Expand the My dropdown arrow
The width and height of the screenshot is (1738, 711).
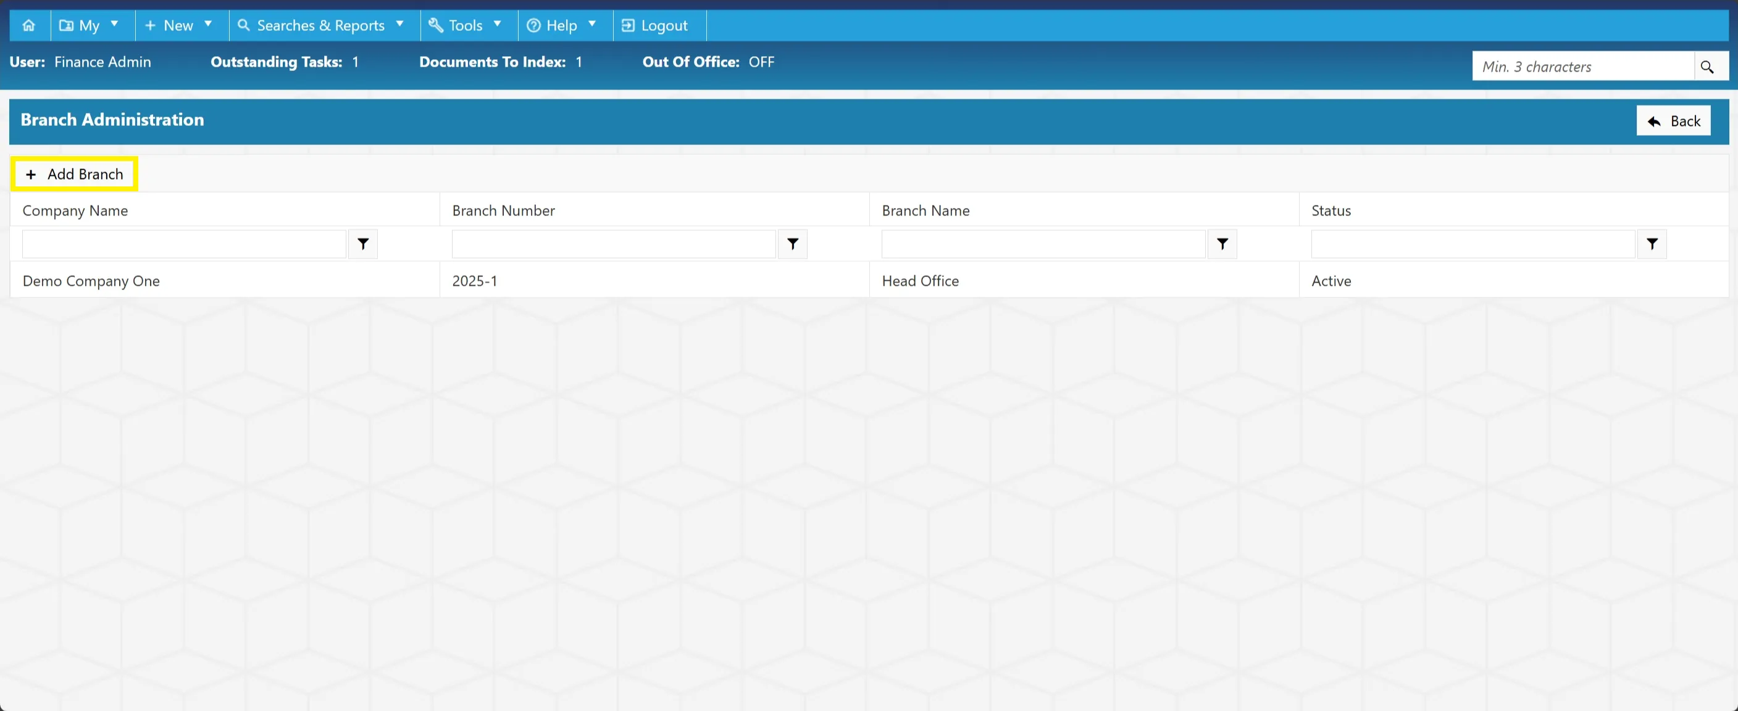(115, 24)
